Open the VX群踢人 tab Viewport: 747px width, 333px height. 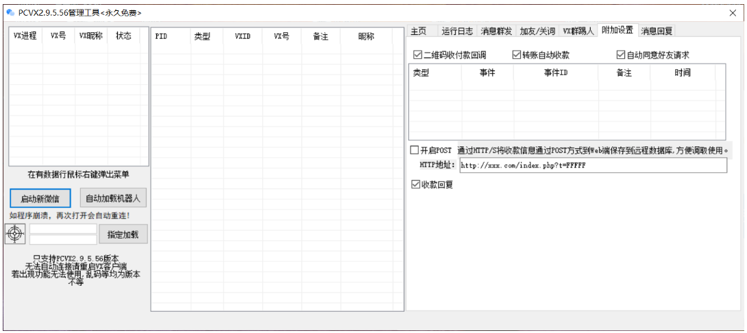pyautogui.click(x=578, y=31)
